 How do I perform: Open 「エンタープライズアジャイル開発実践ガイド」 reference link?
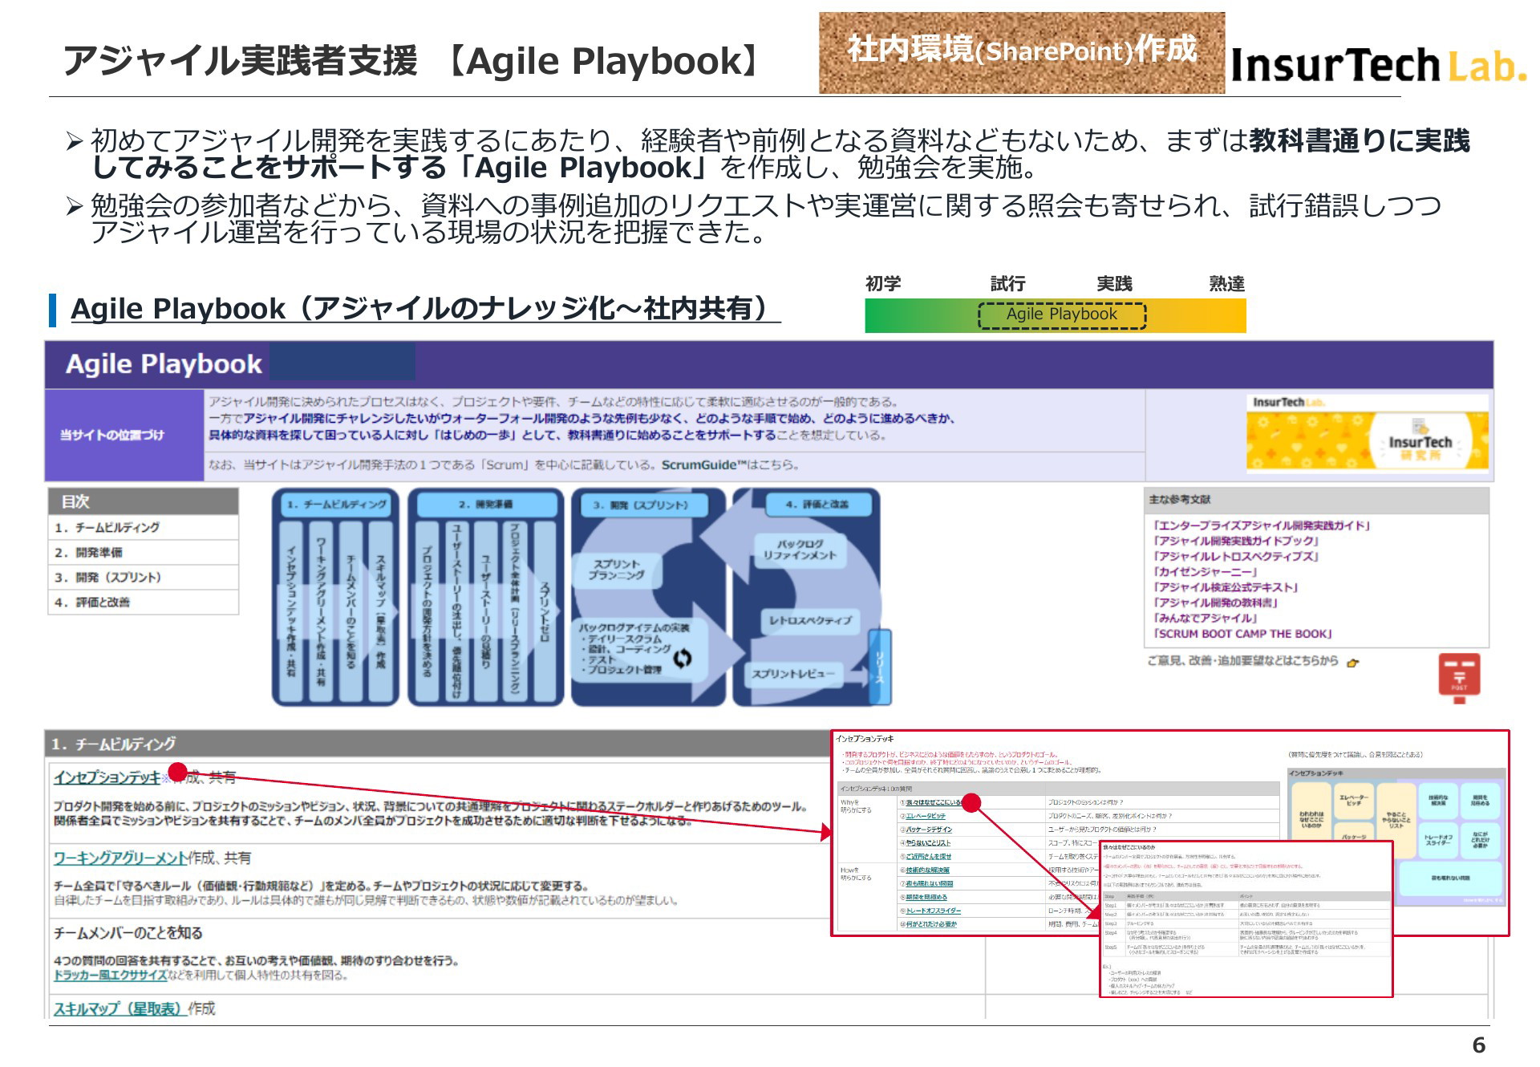tap(1261, 525)
